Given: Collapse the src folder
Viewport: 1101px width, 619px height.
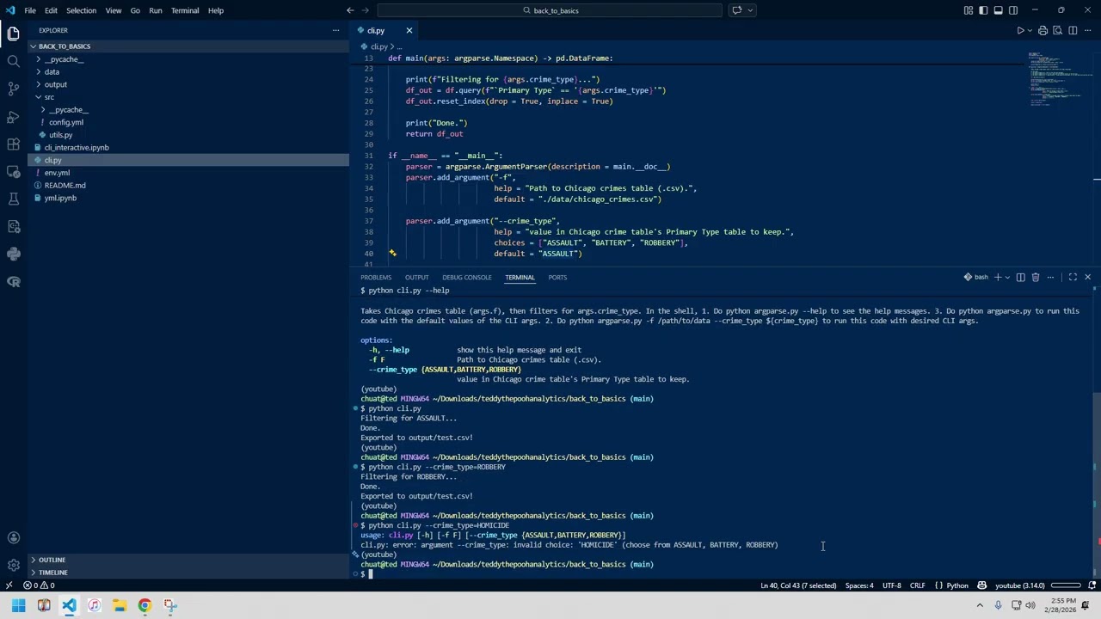Looking at the screenshot, I should pos(49,97).
